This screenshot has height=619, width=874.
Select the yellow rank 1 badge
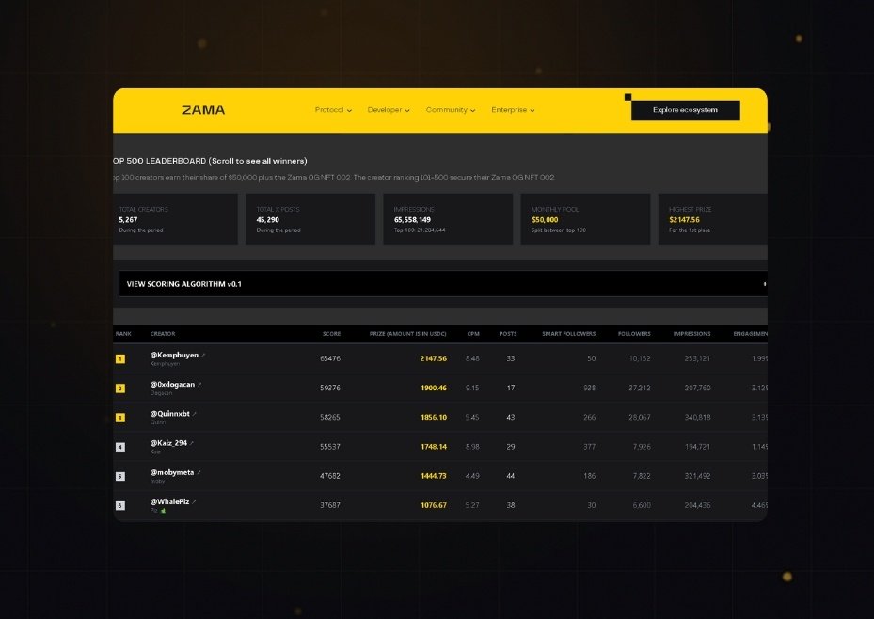pos(120,358)
